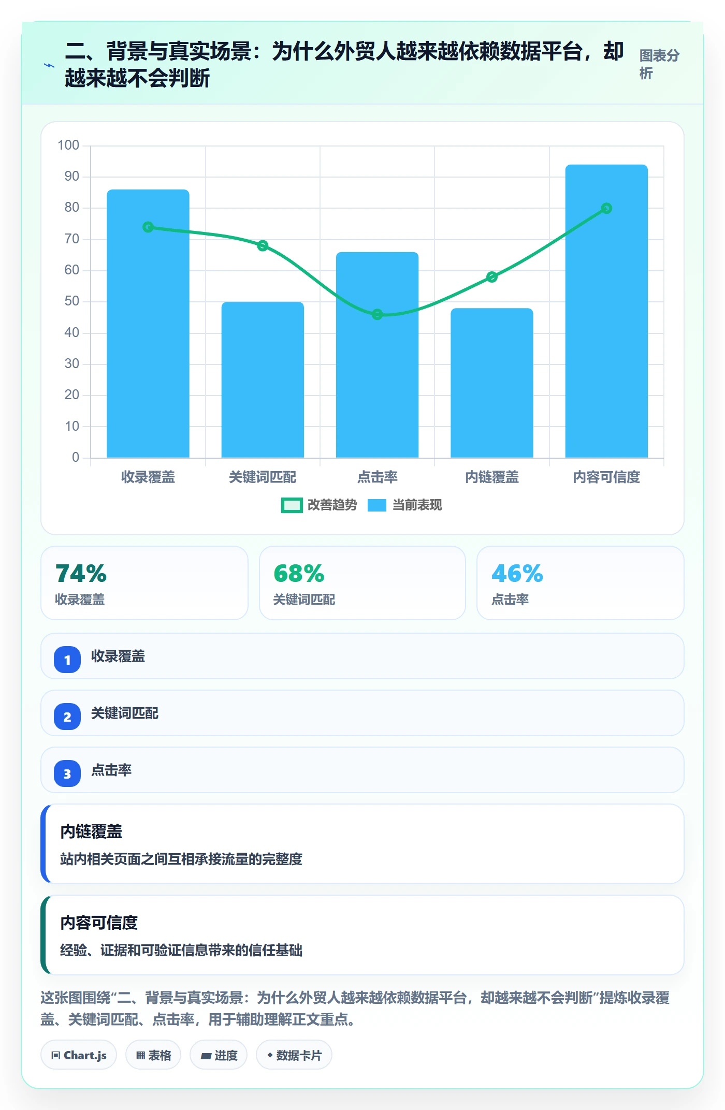Screen dimensions: 725x1110
Task: Toggle the 改善趋势 legend swatch
Action: pos(292,505)
